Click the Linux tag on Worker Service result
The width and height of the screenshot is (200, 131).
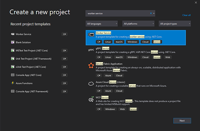[108, 42]
